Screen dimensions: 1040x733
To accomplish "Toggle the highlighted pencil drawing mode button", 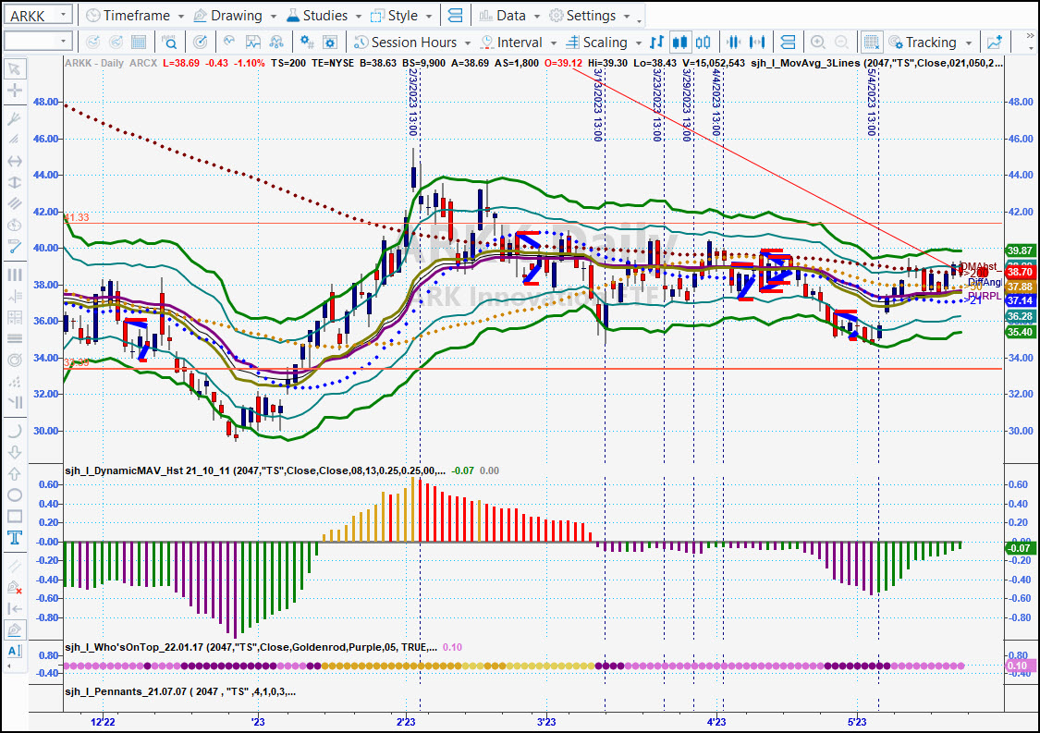I will (x=15, y=630).
